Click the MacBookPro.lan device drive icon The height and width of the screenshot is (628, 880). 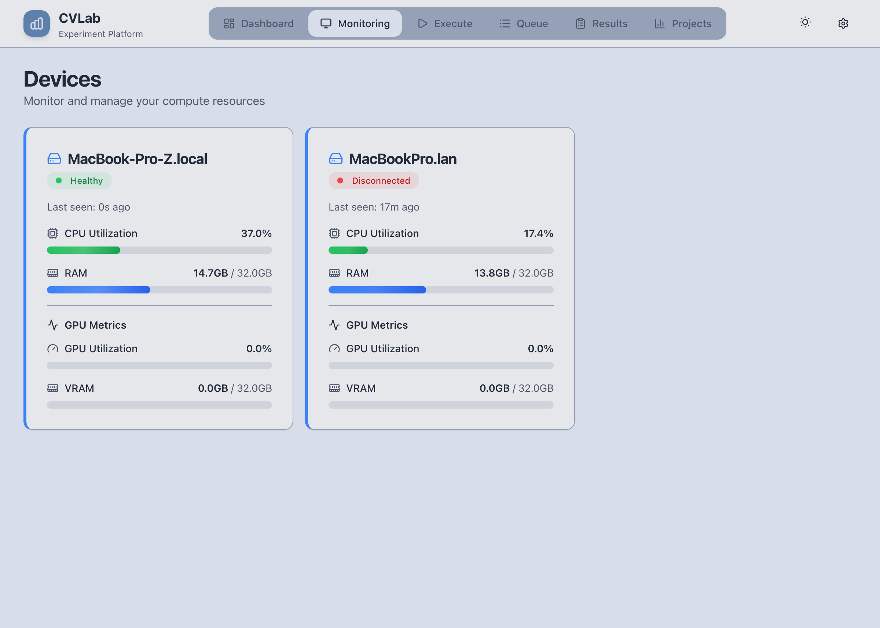click(335, 158)
